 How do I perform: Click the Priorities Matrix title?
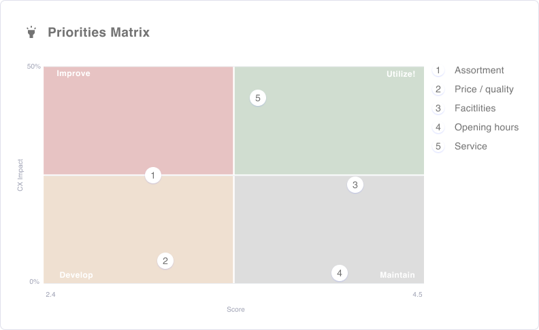pos(99,32)
